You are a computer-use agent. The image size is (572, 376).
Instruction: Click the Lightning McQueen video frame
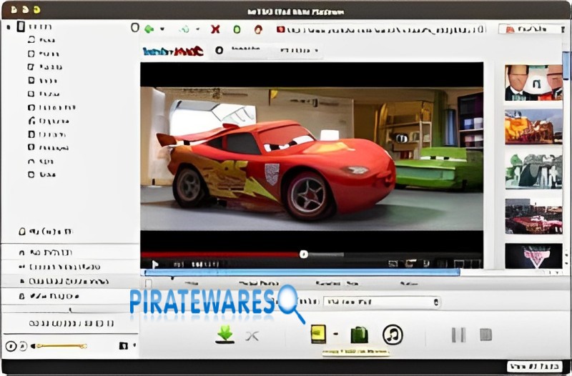312,159
